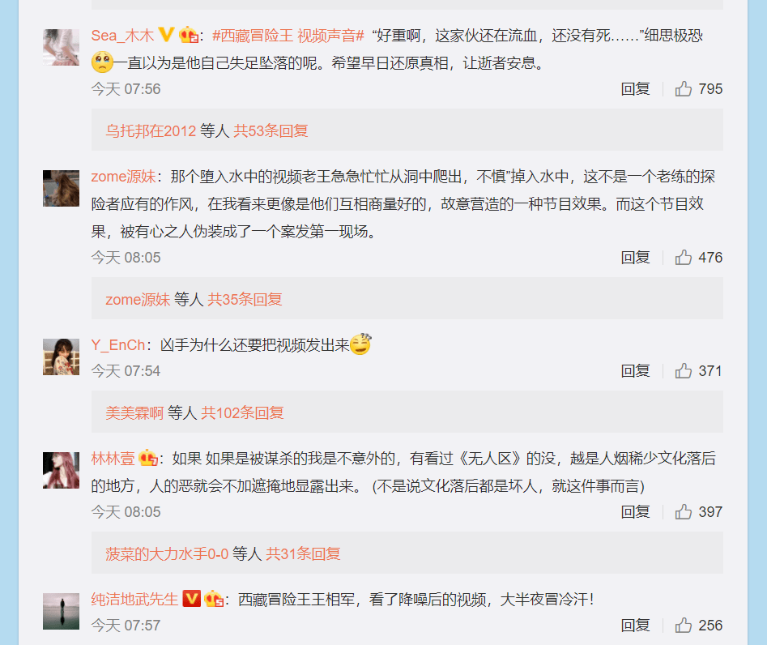Image resolution: width=767 pixels, height=645 pixels.
Task: Click the crown member badge next to 林林壹
Action: pyautogui.click(x=147, y=458)
